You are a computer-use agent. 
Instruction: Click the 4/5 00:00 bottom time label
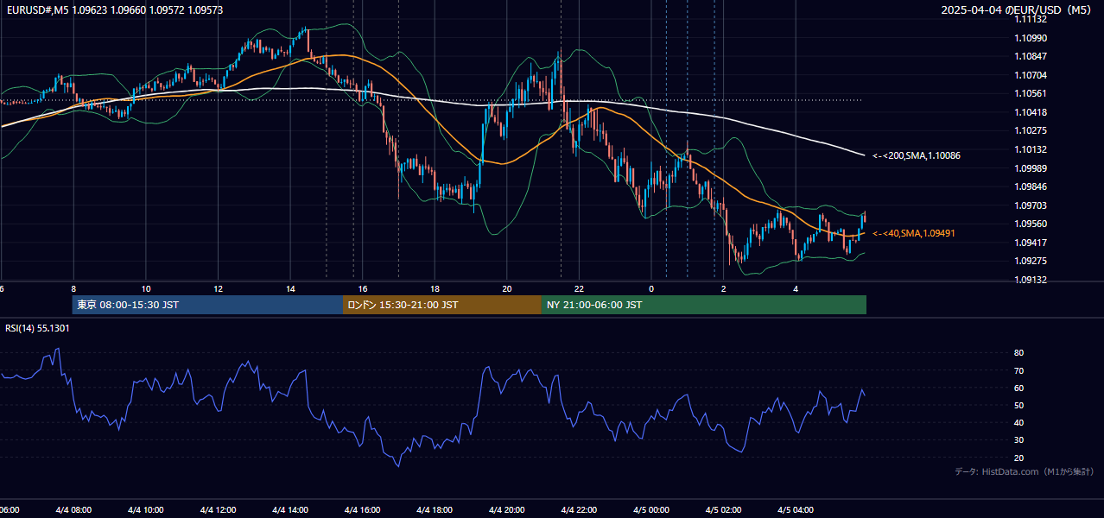(x=652, y=510)
